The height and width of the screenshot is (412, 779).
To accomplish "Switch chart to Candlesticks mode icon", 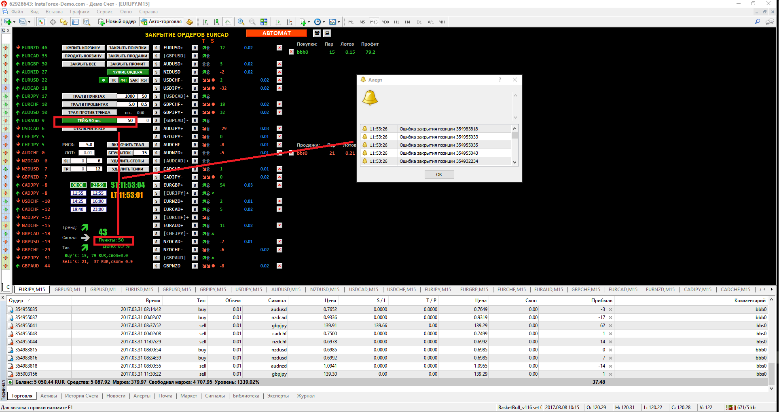I will pyautogui.click(x=217, y=21).
